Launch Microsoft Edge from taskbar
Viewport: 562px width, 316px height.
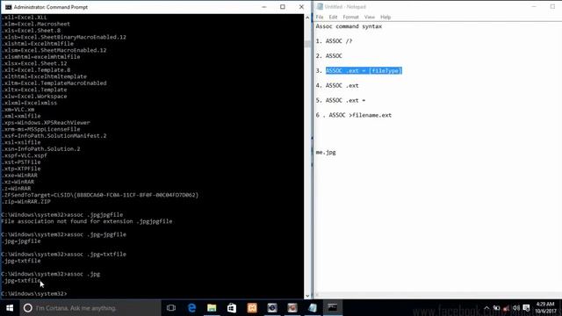click(x=191, y=308)
